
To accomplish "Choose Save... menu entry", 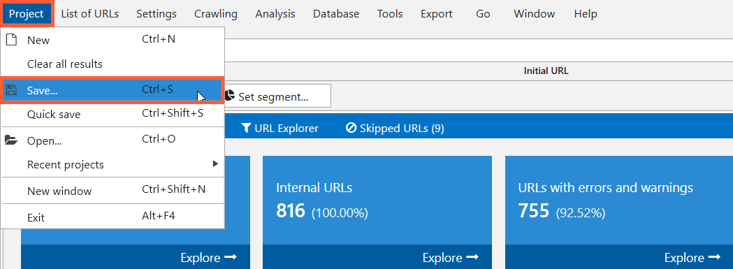I will (x=113, y=90).
